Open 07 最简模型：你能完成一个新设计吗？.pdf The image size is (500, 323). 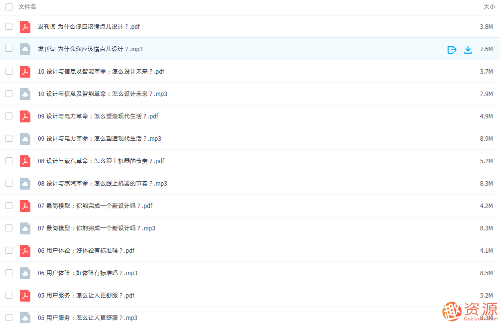click(95, 206)
